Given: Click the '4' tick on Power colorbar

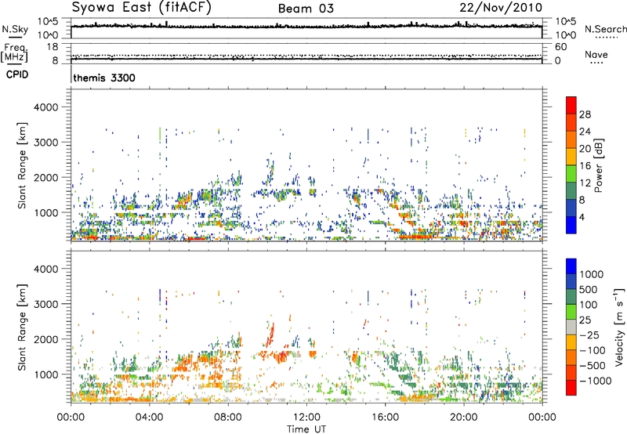Looking at the screenshot, I should (582, 217).
